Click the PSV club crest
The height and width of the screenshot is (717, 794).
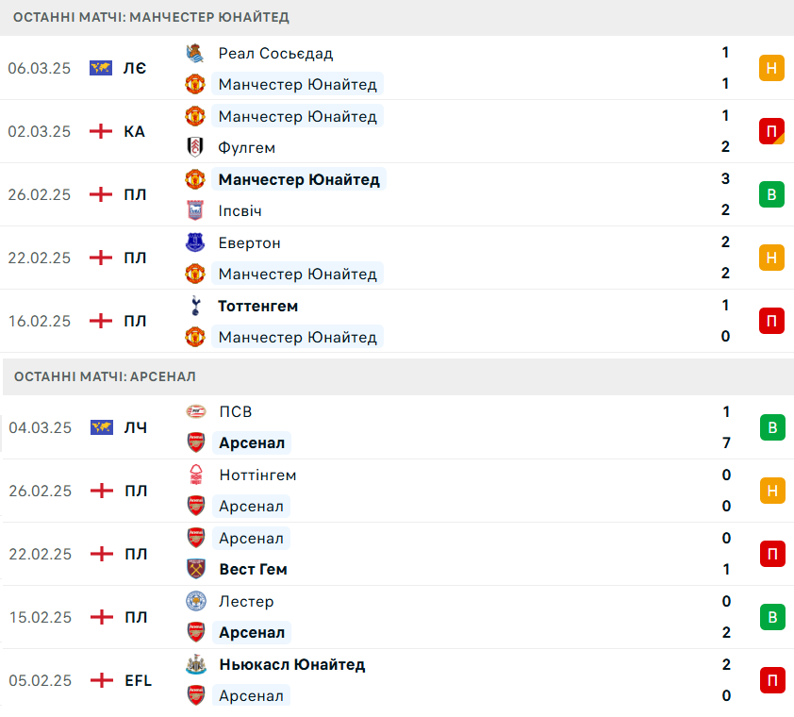click(x=196, y=411)
